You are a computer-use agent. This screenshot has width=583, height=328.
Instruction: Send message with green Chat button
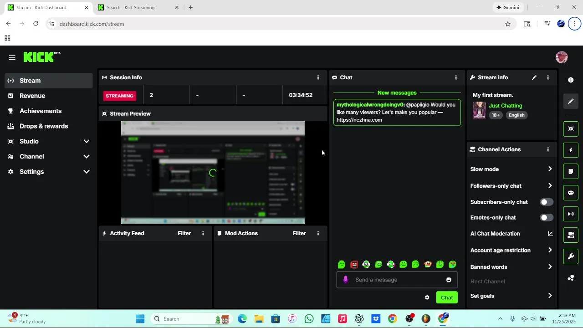(x=447, y=297)
